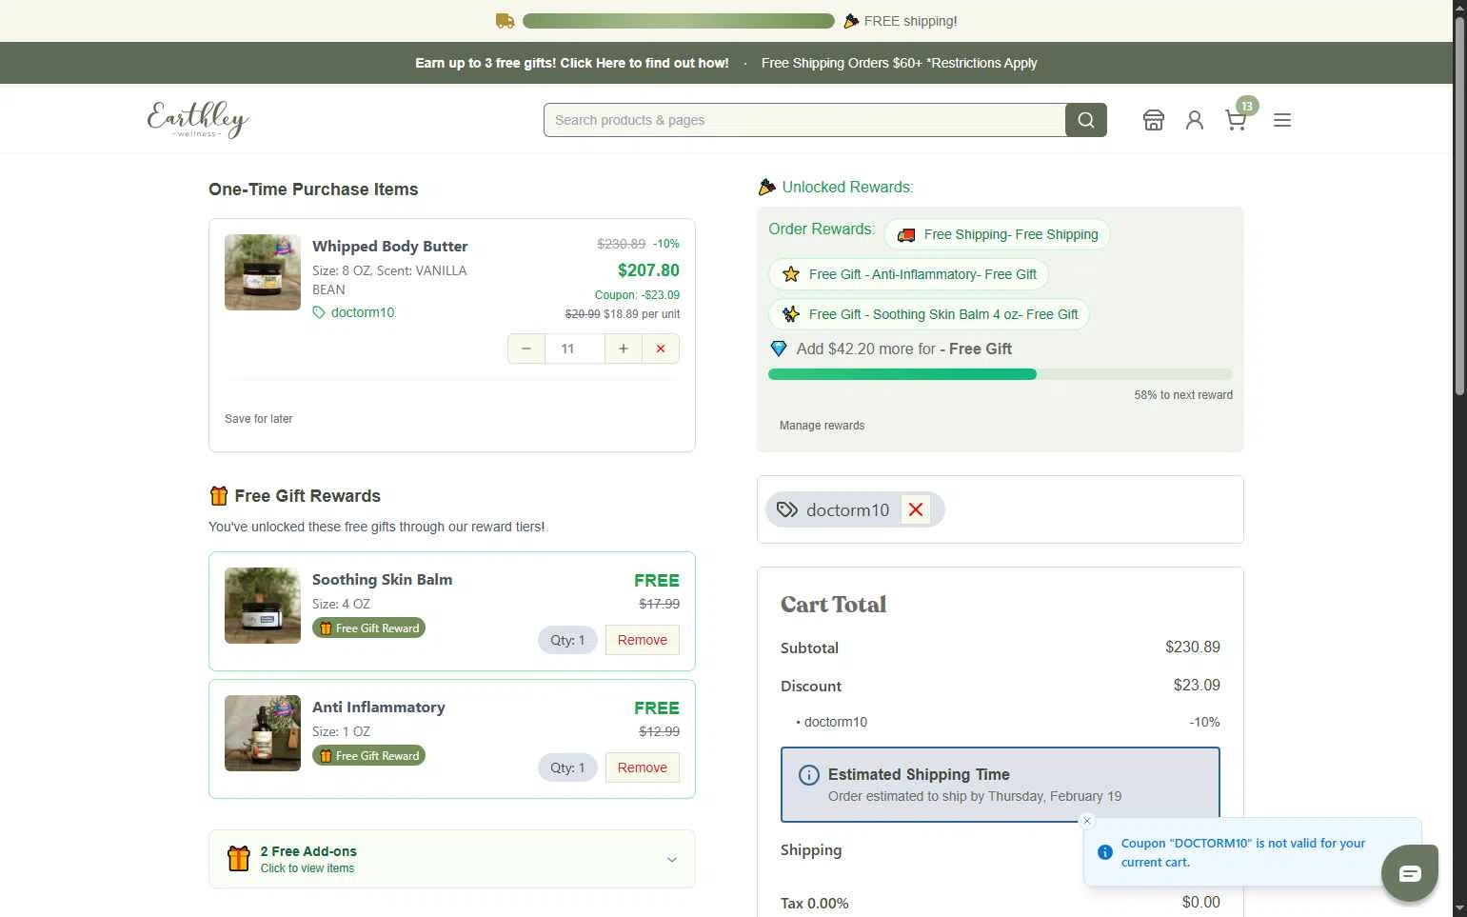Click Free Shipping Orders $60+ banner text
The width and height of the screenshot is (1467, 917).
[x=899, y=63]
